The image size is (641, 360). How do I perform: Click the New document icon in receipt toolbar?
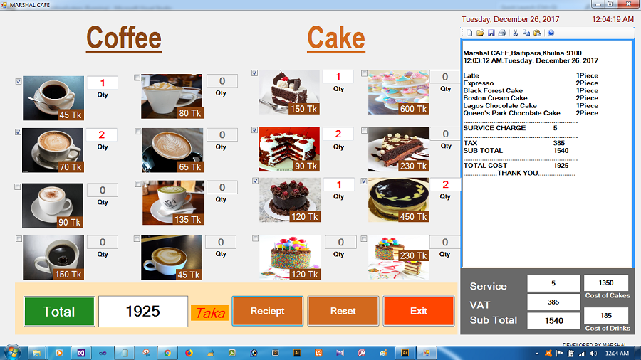[x=469, y=33]
